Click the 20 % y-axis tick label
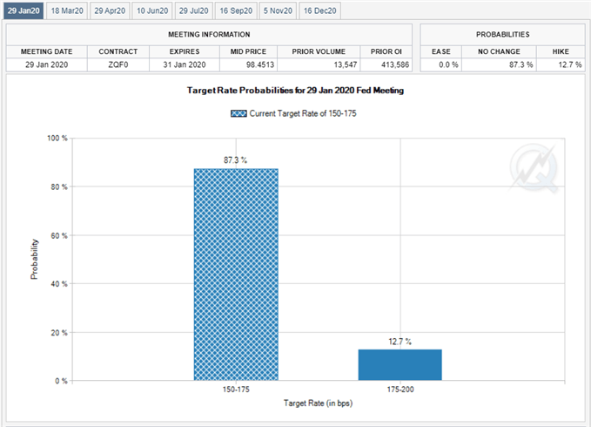Screen dimensions: 591x427 (x=59, y=333)
